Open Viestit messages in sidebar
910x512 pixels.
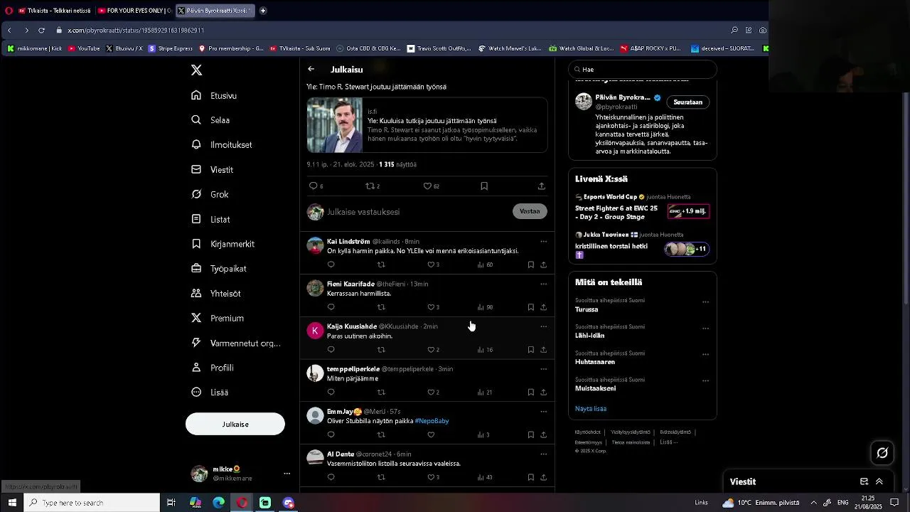coord(213,170)
